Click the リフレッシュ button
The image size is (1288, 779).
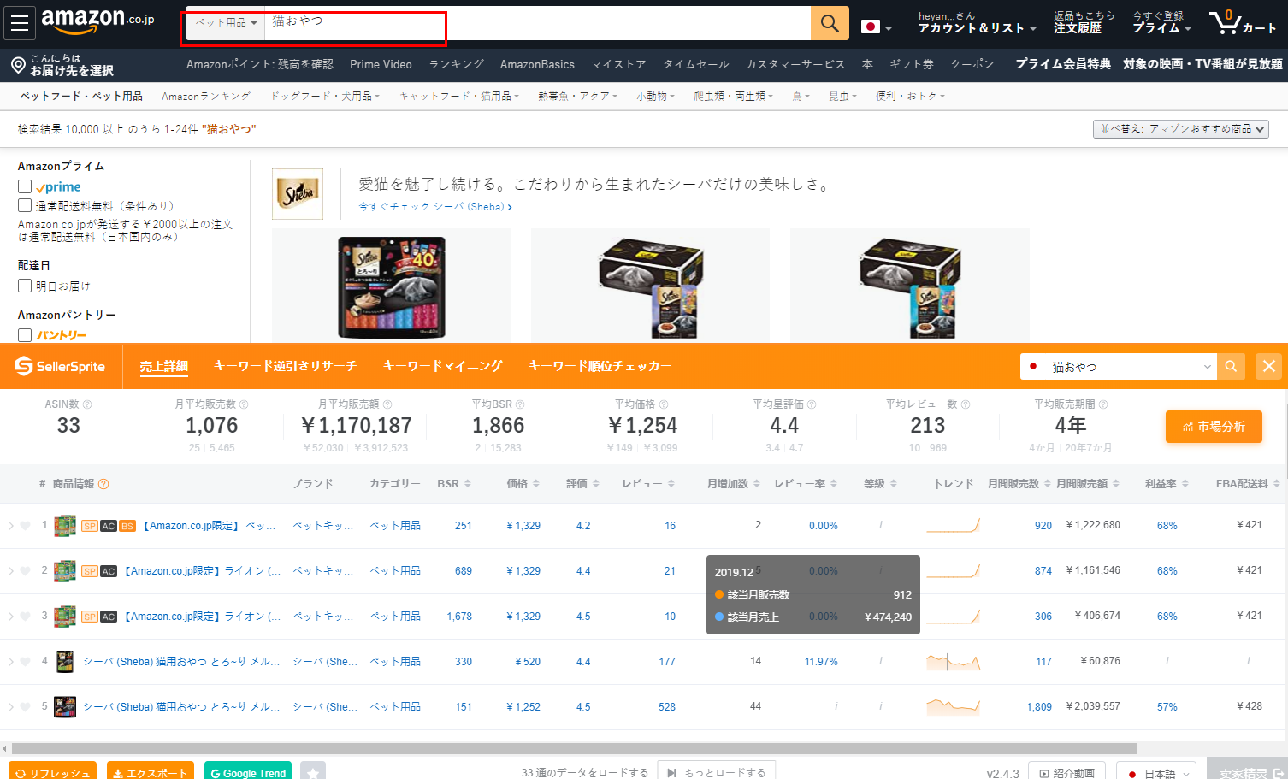pyautogui.click(x=52, y=772)
